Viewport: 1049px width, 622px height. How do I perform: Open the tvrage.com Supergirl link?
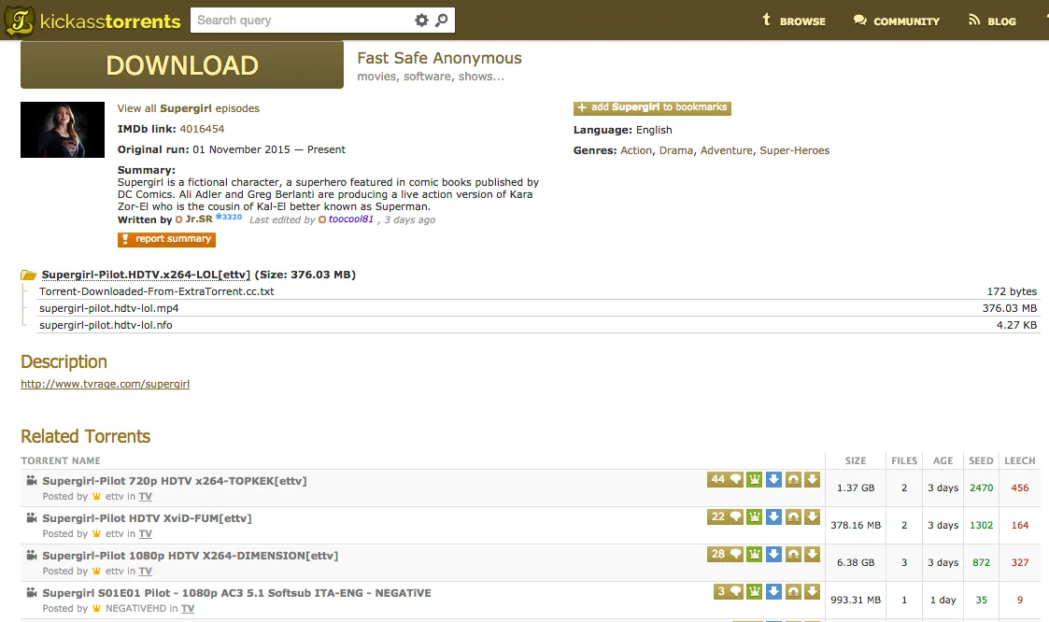pyautogui.click(x=105, y=384)
